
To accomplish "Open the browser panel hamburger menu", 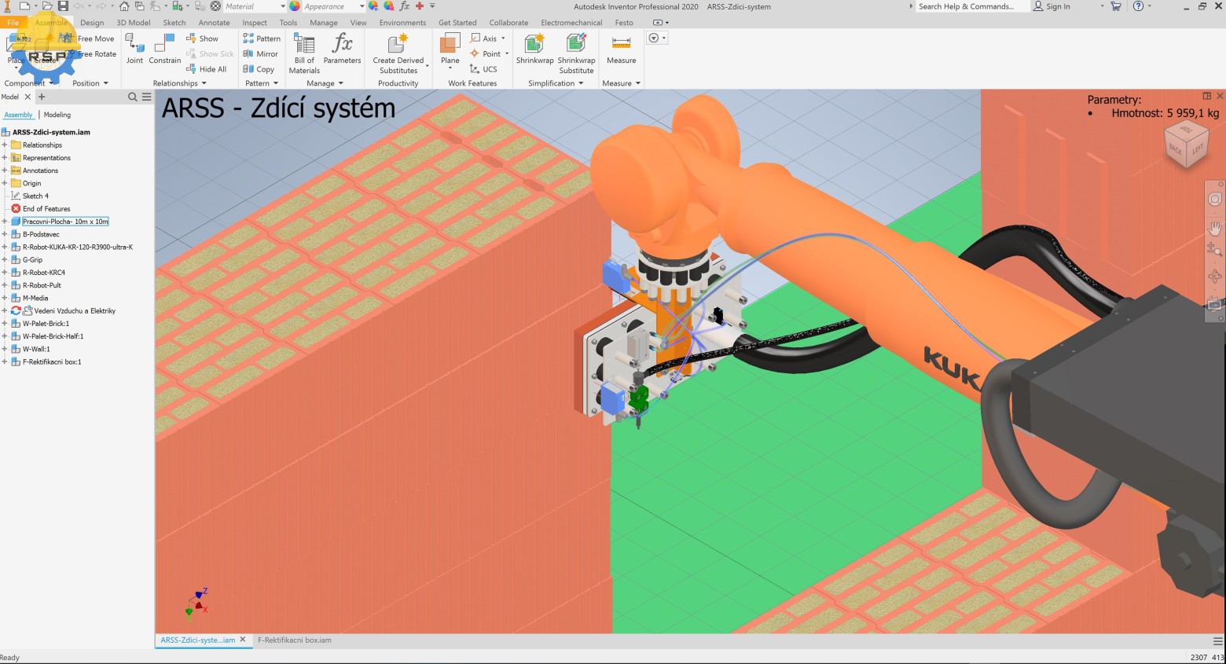I will (x=146, y=97).
